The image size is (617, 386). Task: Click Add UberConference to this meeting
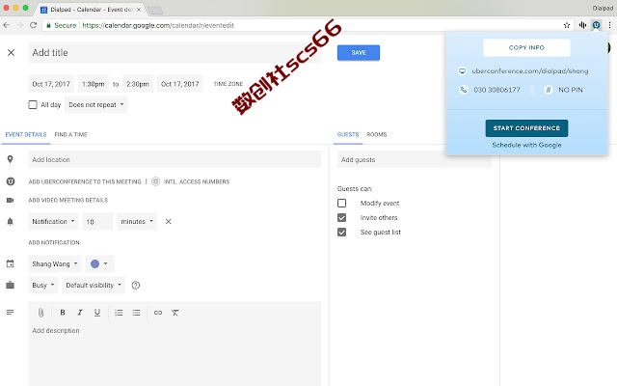click(x=85, y=181)
